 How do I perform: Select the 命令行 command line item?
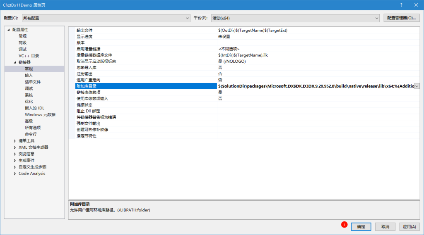coord(31,134)
